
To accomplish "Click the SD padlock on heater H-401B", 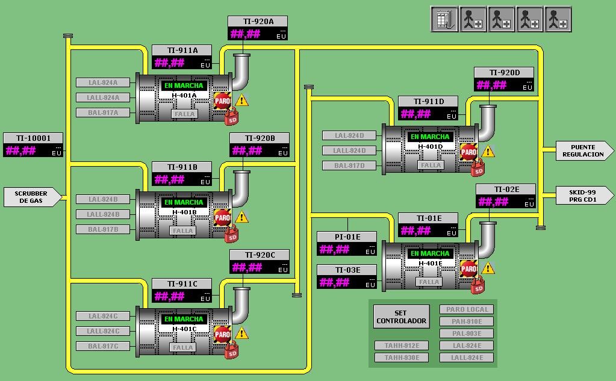I will 231,235.
